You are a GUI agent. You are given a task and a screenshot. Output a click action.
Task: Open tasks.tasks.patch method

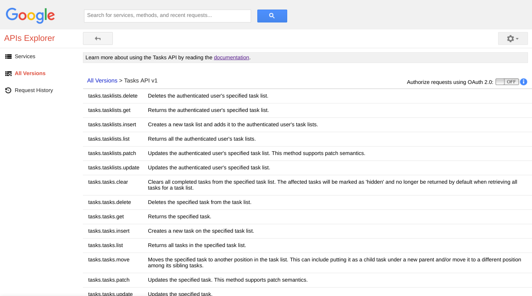pos(109,280)
